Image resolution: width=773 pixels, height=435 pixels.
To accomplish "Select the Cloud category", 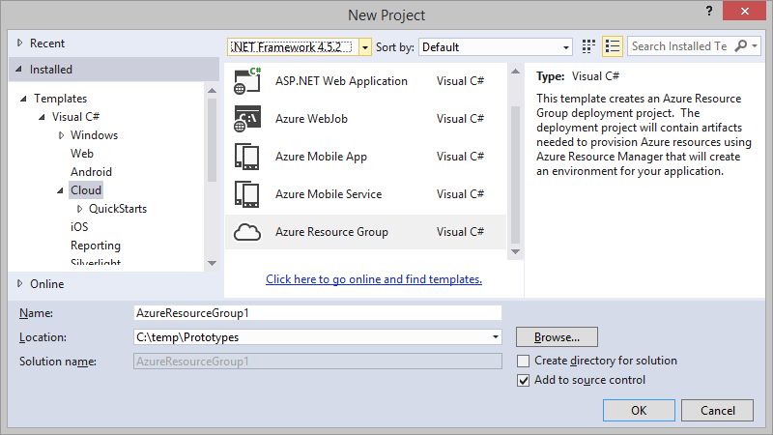I will (86, 190).
